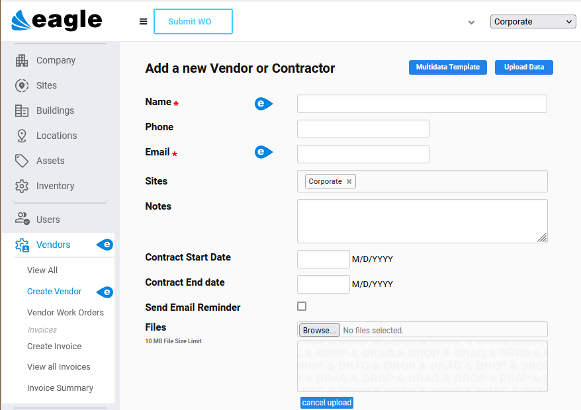The image size is (581, 410).
Task: Click the Inventory gear icon
Action: tap(21, 186)
